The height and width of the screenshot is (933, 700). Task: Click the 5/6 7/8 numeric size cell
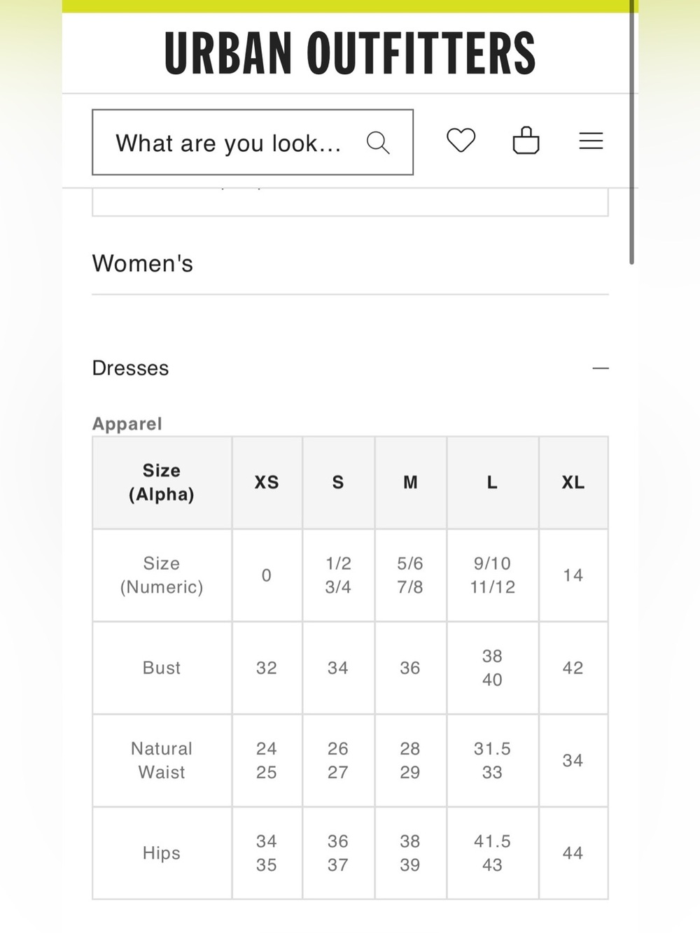point(410,575)
